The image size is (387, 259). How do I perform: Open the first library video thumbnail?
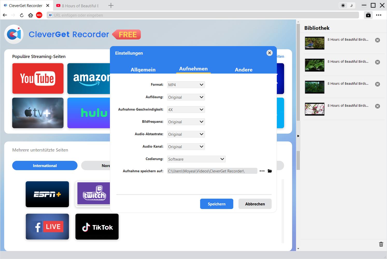pyautogui.click(x=315, y=43)
